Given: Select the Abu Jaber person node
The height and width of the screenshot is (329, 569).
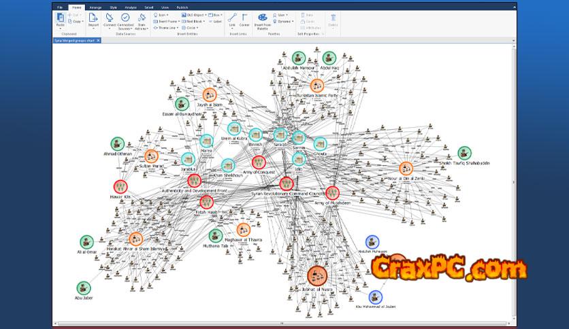Looking at the screenshot, I should coord(84,288).
